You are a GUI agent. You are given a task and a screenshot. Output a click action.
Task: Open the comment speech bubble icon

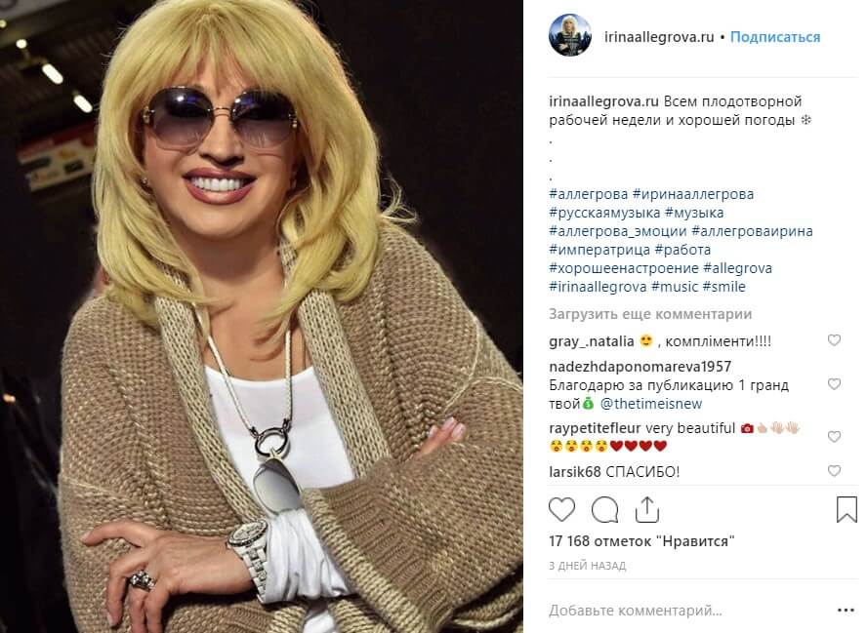point(605,509)
